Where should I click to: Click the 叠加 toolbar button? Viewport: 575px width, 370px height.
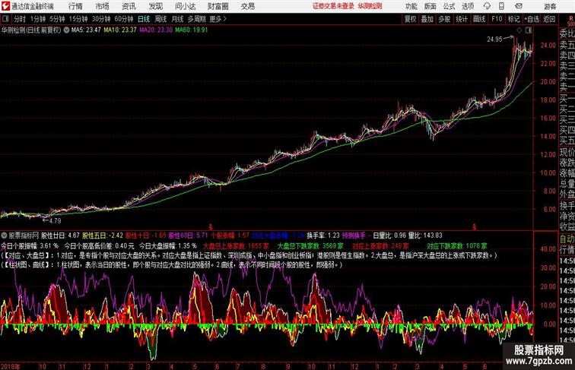[427, 19]
